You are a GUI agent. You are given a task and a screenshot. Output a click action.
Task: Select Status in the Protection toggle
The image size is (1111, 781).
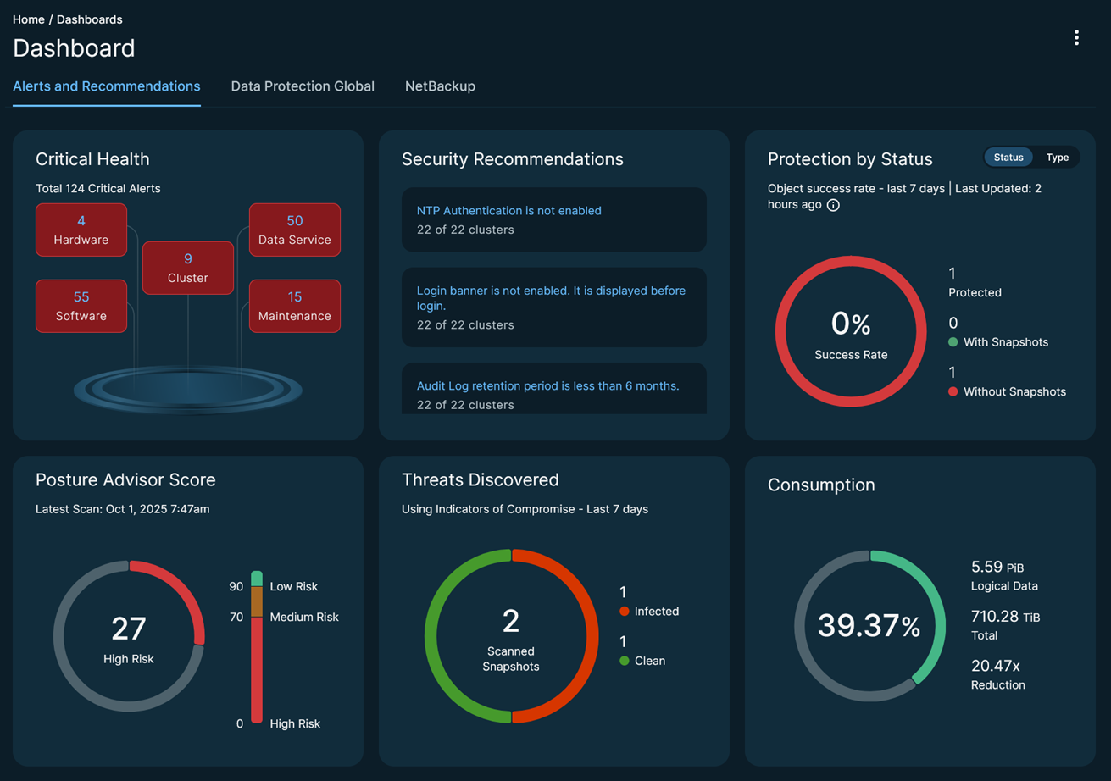pos(1008,158)
